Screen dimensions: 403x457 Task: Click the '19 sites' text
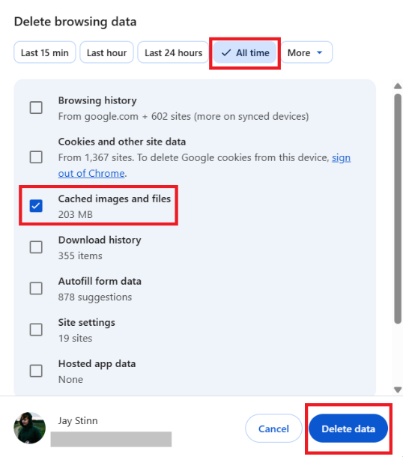(x=75, y=339)
